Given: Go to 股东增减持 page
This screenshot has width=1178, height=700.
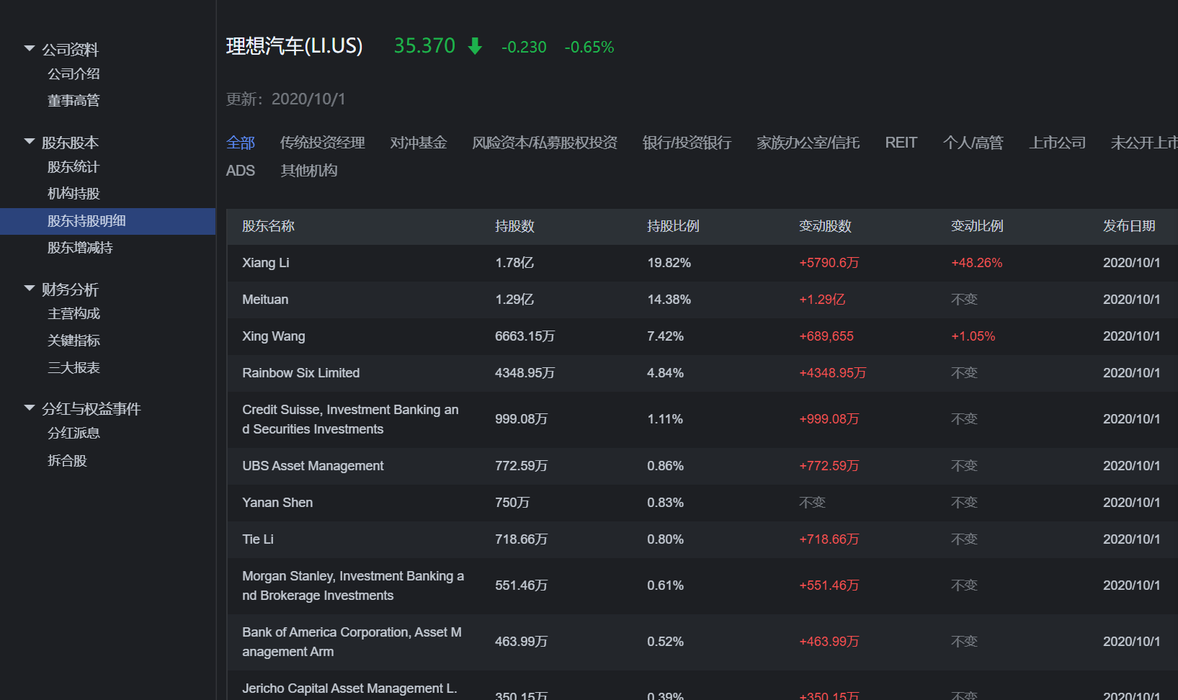Looking at the screenshot, I should coord(80,248).
